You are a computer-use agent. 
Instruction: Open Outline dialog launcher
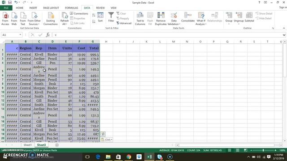tap(273, 28)
